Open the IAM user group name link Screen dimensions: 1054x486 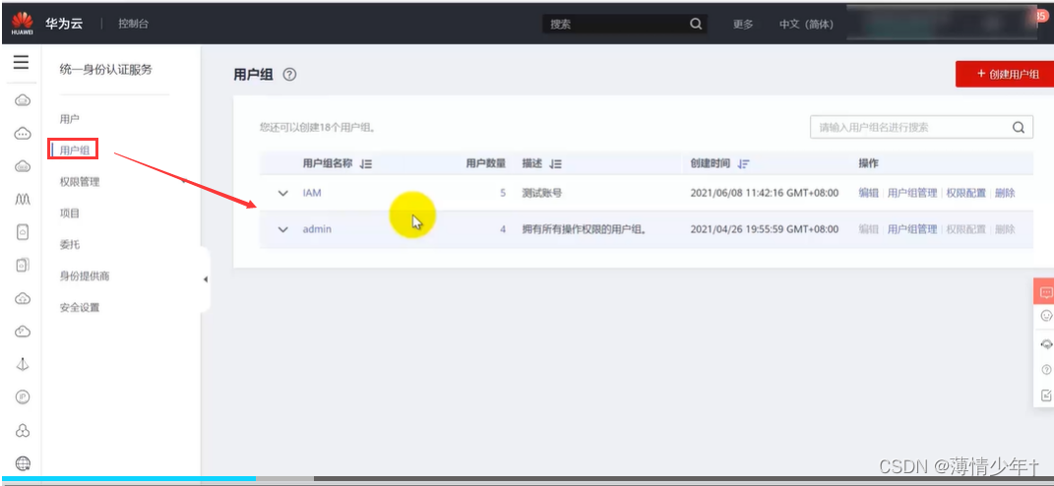(x=312, y=193)
